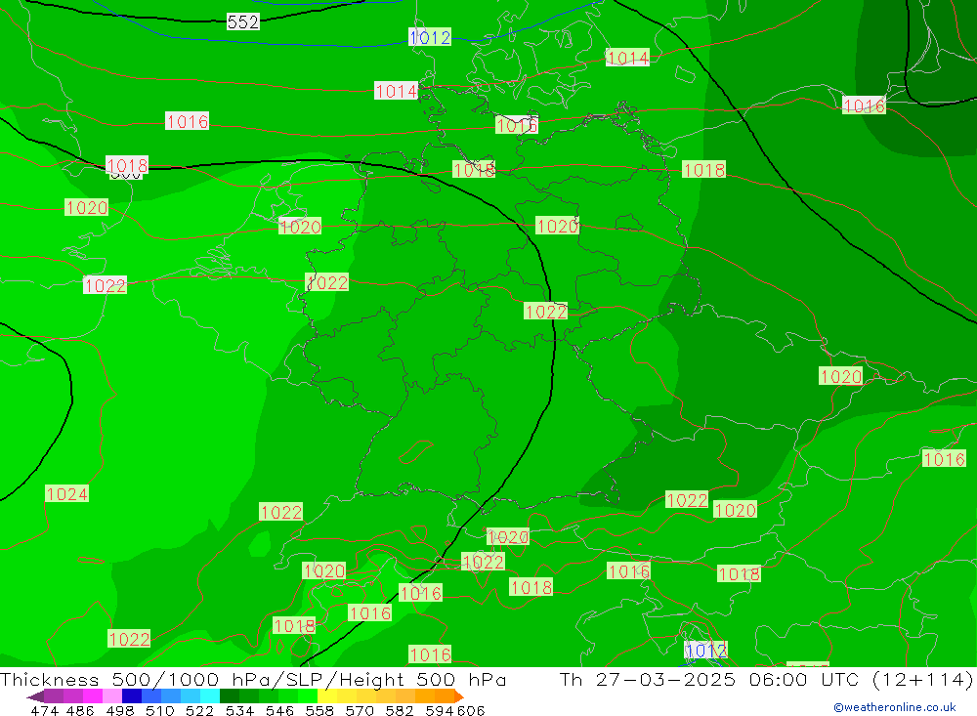Screen dimensions: 977x716
Task: Select the date text 'Th 27-03-2025 06:00 UTC'
Action: coord(709,679)
